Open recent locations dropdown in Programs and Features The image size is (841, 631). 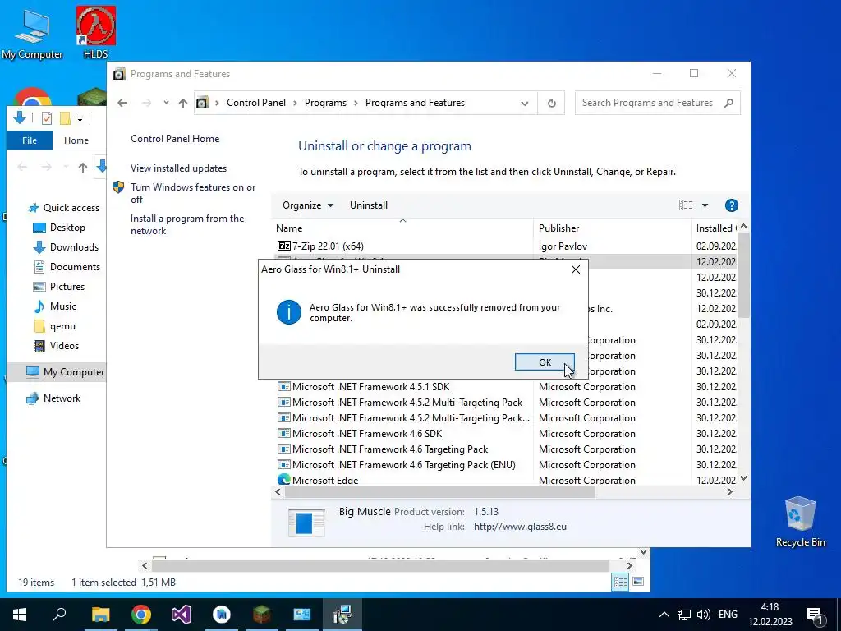(x=166, y=103)
